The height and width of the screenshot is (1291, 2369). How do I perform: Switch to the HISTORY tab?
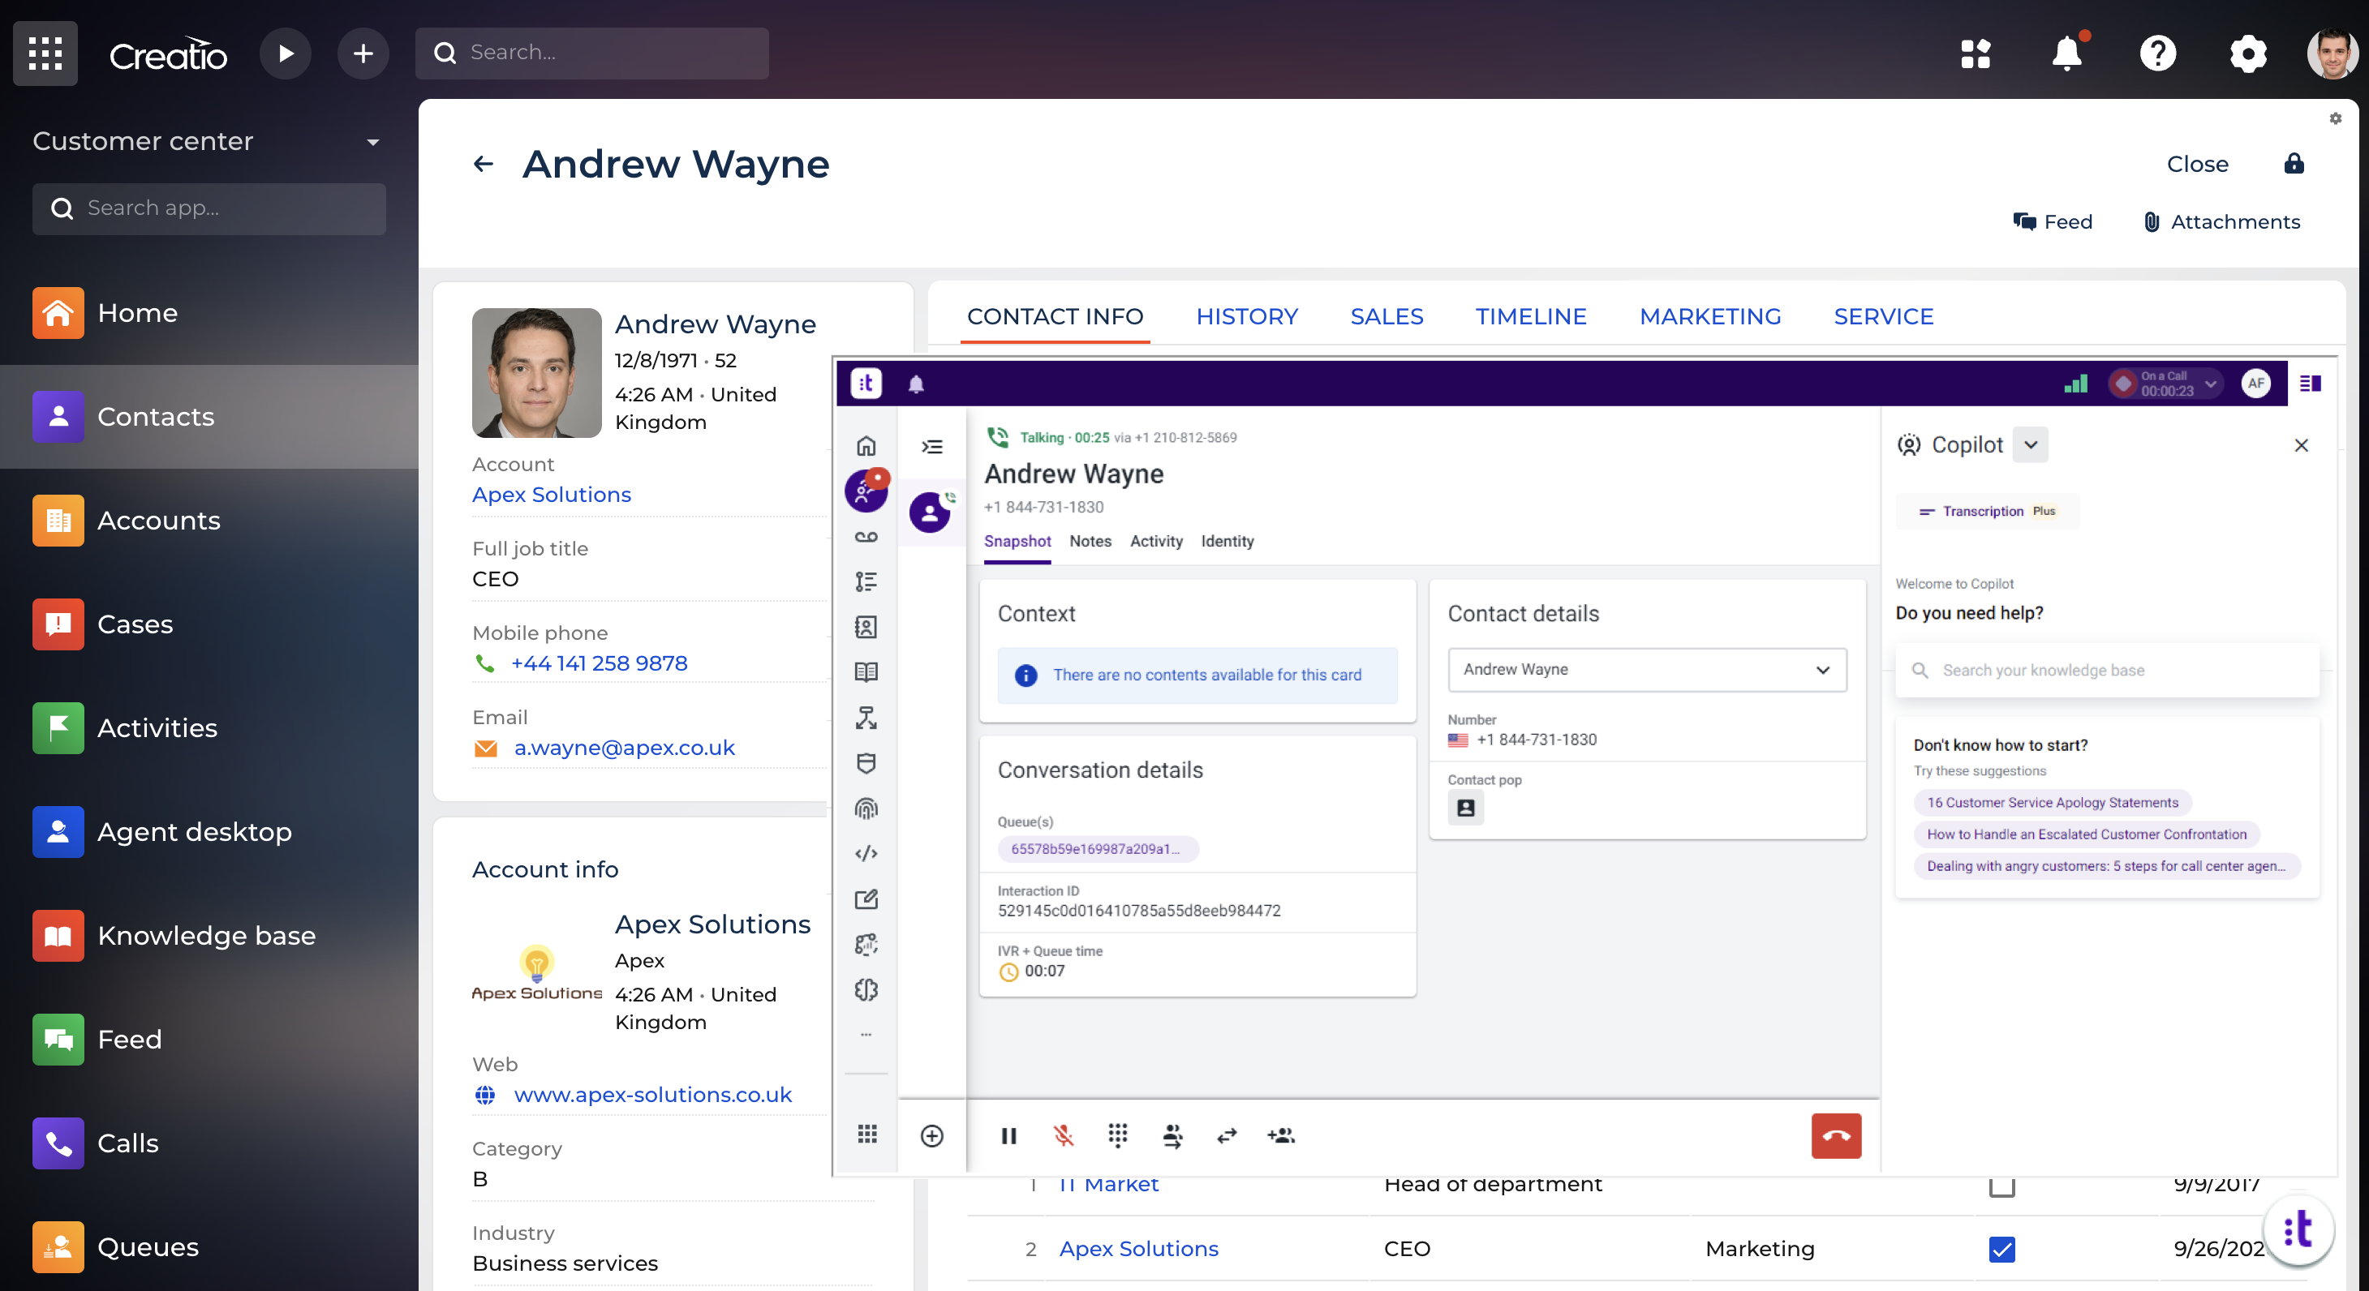(1246, 316)
